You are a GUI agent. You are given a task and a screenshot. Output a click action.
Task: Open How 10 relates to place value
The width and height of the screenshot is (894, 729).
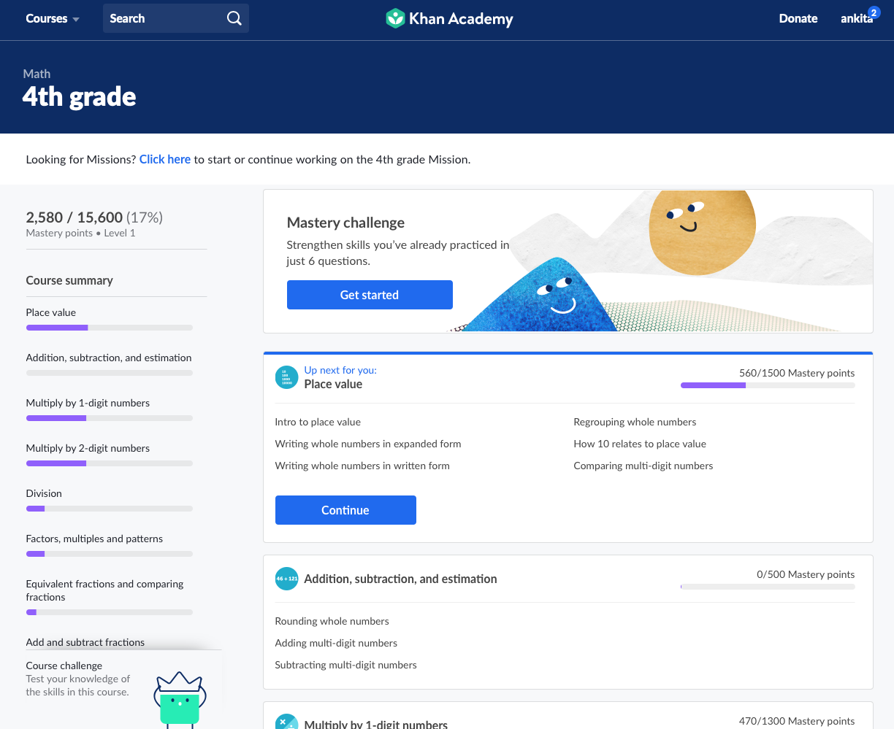tap(640, 444)
